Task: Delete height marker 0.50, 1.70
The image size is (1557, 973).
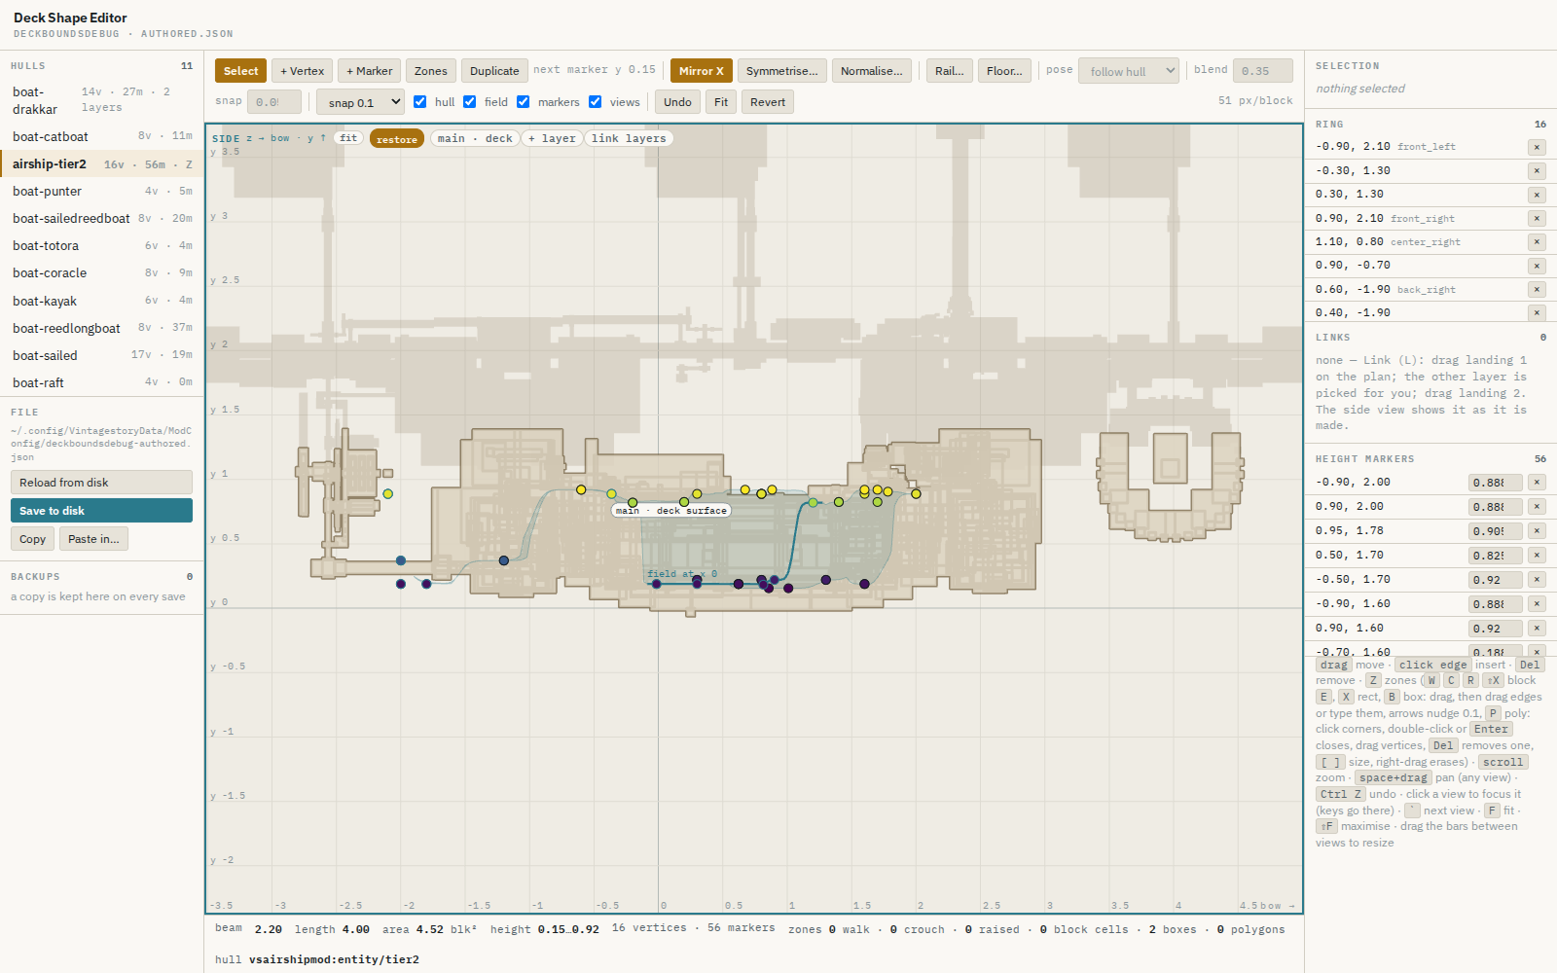Action: click(1537, 556)
